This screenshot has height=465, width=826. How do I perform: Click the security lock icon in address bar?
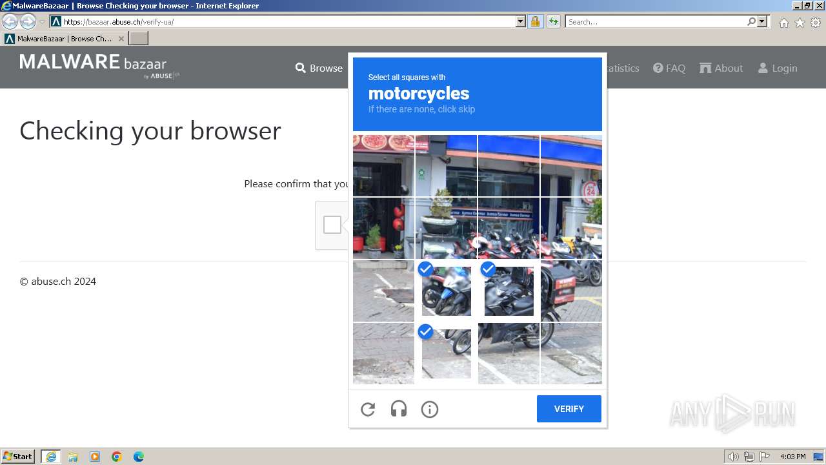click(x=535, y=21)
